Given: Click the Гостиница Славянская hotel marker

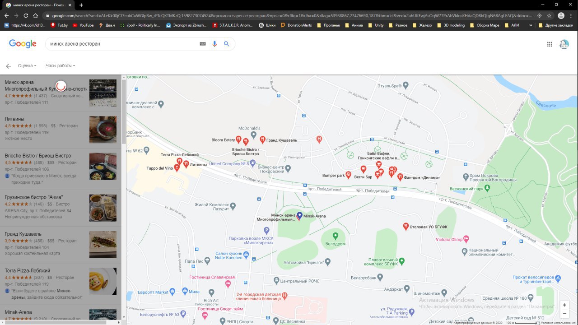Looking at the screenshot, I should (x=228, y=284).
